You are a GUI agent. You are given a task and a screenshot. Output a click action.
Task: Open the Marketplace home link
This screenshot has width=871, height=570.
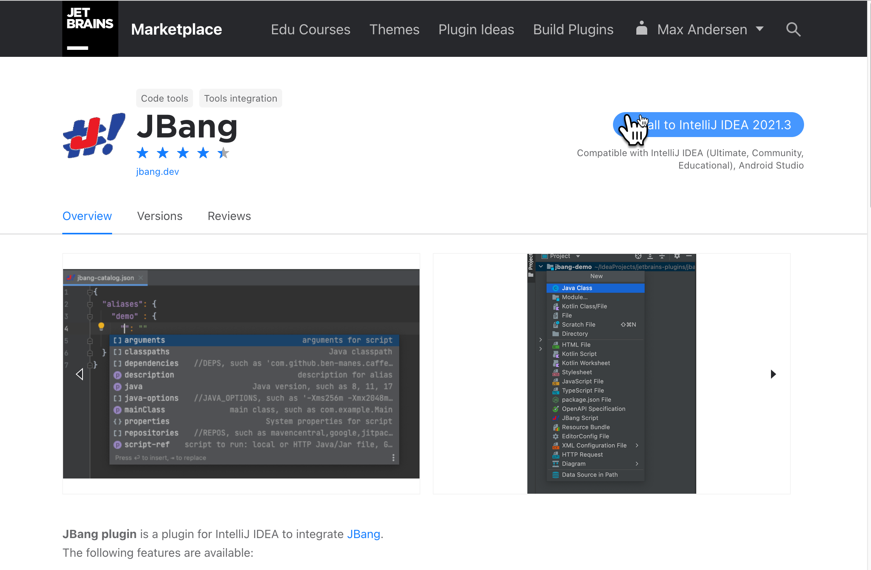click(x=176, y=30)
